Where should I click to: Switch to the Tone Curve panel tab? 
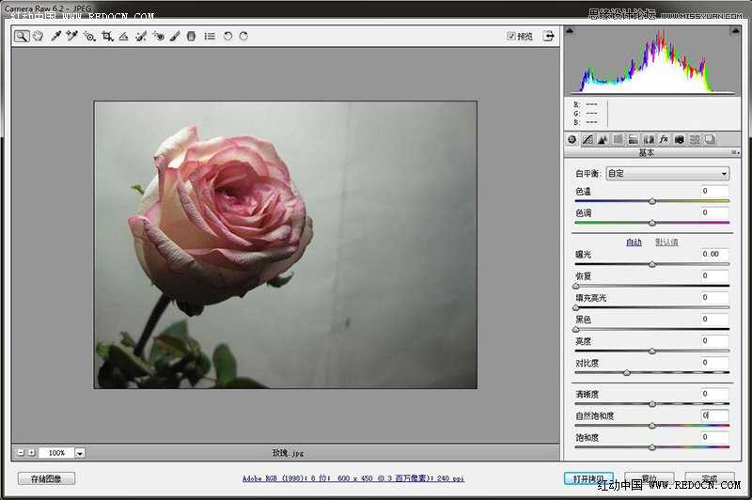pyautogui.click(x=587, y=139)
